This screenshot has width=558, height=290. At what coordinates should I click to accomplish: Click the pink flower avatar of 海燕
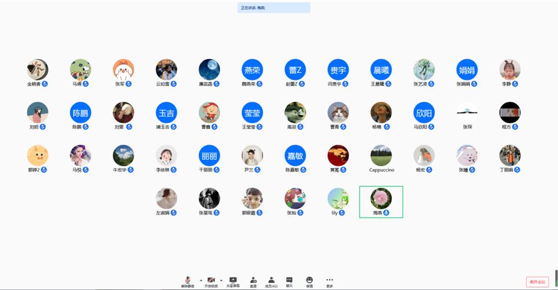click(381, 199)
